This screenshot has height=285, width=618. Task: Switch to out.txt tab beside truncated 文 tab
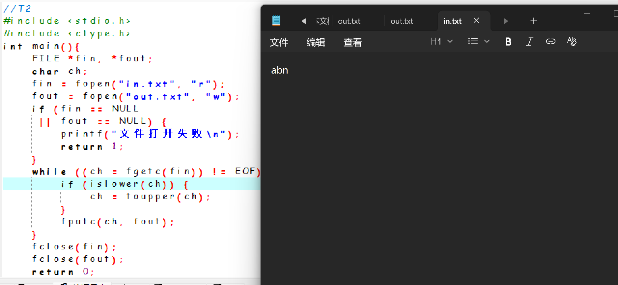(x=349, y=21)
